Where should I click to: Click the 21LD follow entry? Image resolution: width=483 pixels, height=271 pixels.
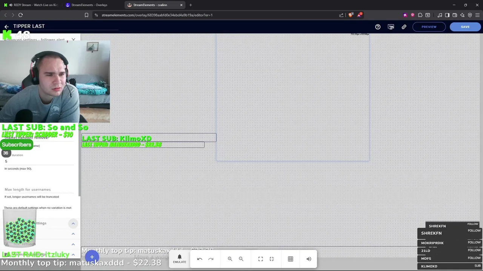(x=449, y=251)
